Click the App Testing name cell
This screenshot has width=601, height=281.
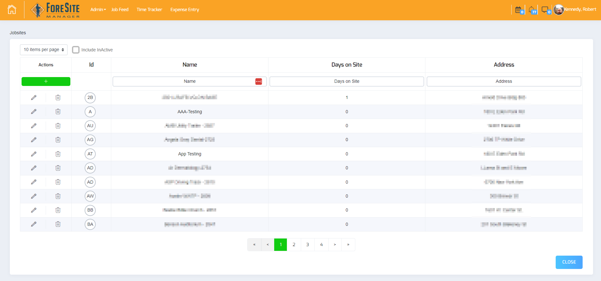point(190,154)
